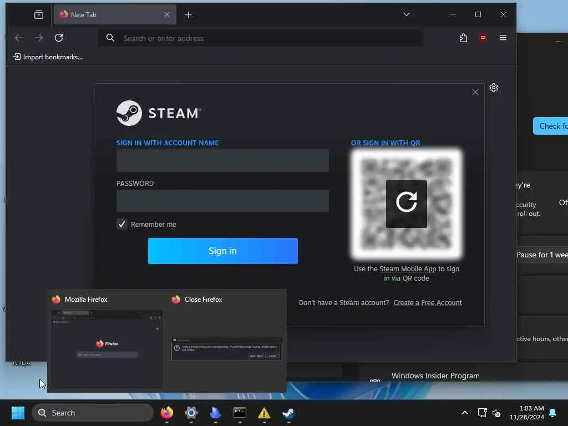Click the Firefox forward arrow
Image resolution: width=568 pixels, height=426 pixels.
(39, 38)
